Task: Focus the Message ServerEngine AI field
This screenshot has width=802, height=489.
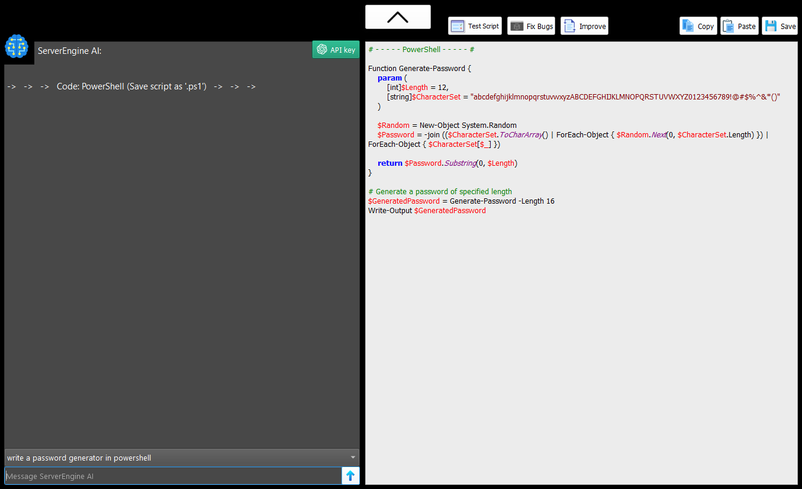Action: pyautogui.click(x=173, y=476)
